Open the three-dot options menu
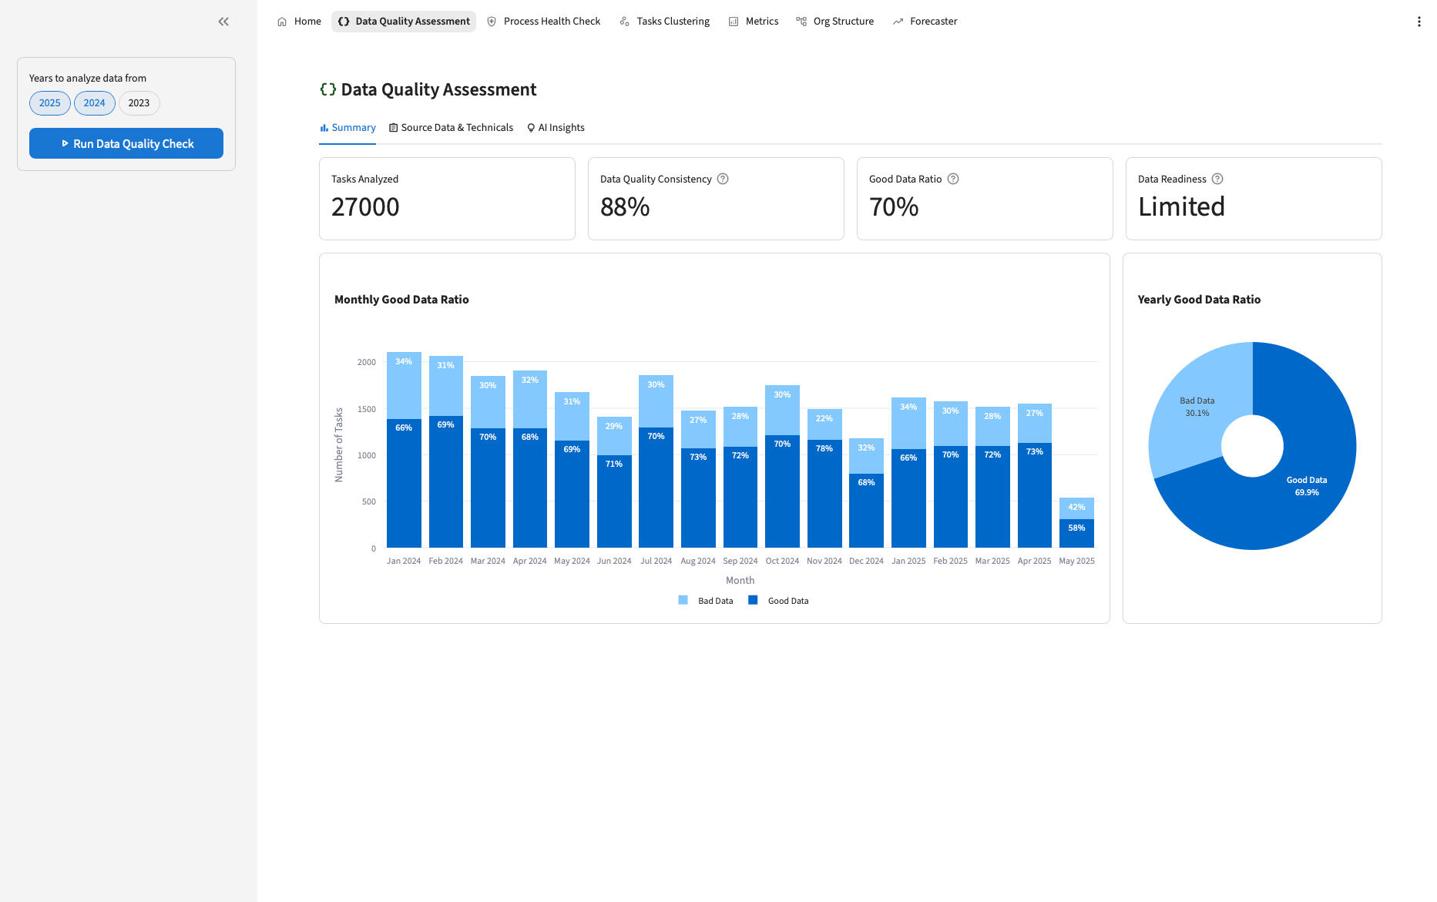The image size is (1437, 902). tap(1419, 22)
